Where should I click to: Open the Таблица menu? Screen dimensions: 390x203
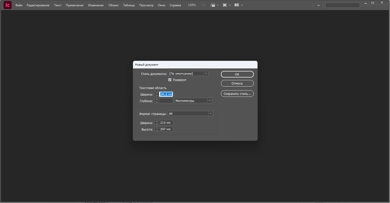point(129,5)
